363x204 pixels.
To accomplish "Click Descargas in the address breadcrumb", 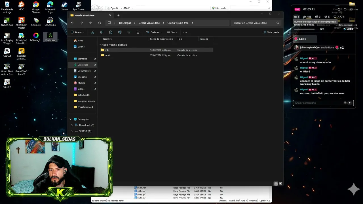I will tap(125, 23).
